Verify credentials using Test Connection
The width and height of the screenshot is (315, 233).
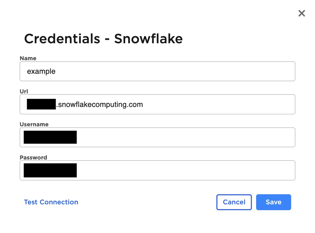(51, 202)
